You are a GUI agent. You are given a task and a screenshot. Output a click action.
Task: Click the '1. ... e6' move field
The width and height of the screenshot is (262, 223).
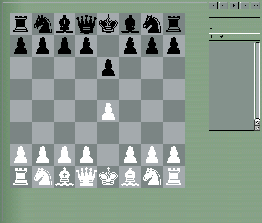pos(234,37)
